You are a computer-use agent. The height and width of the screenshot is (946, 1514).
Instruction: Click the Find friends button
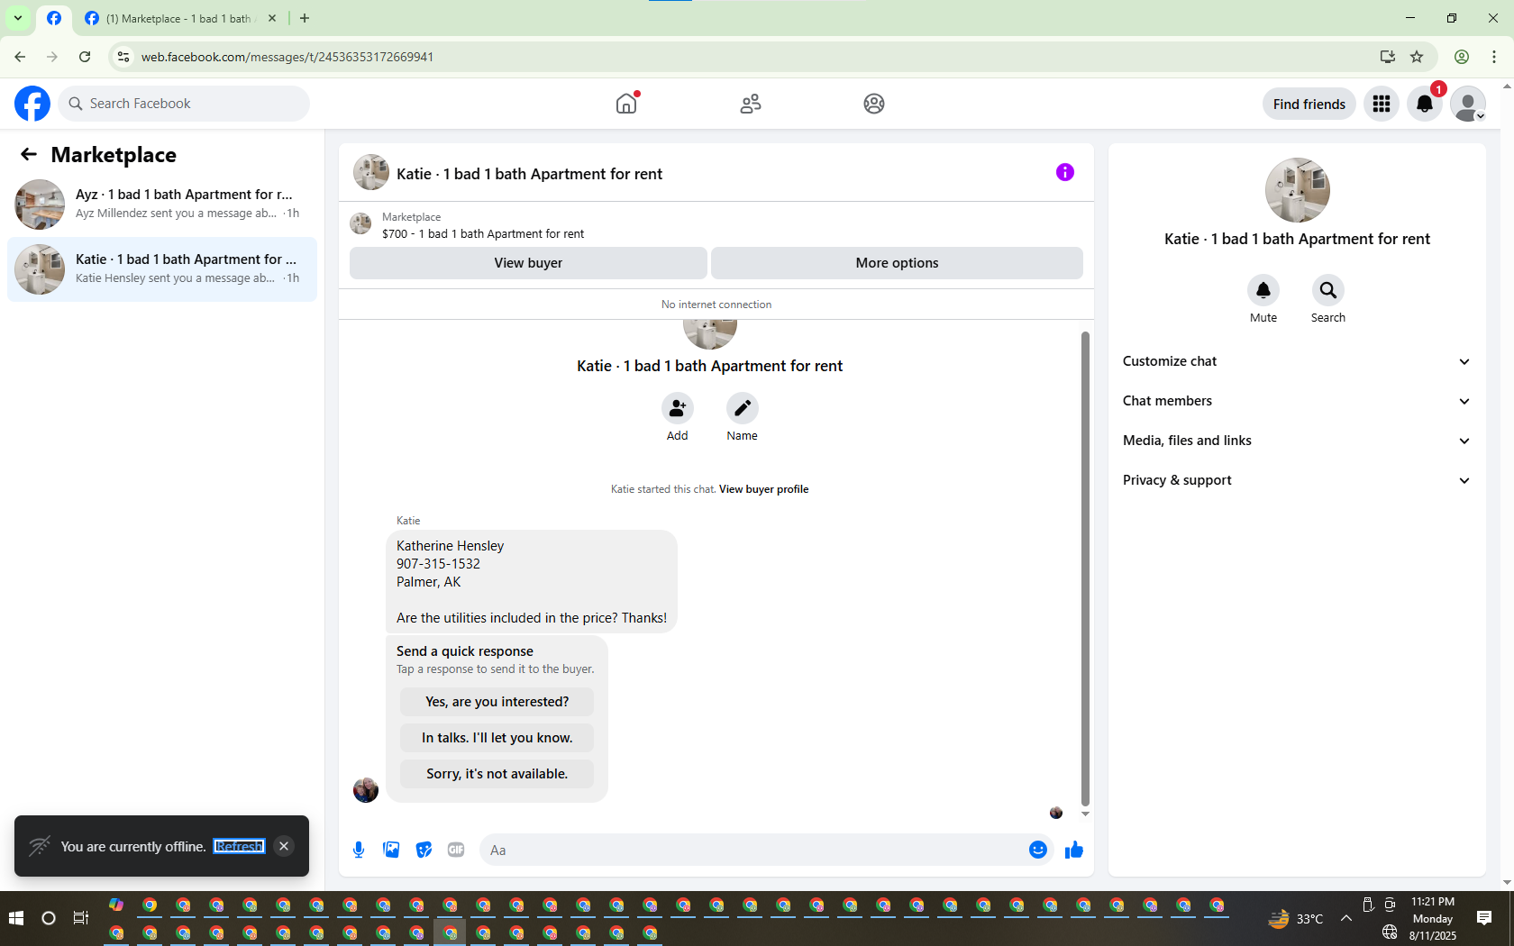[1309, 104]
